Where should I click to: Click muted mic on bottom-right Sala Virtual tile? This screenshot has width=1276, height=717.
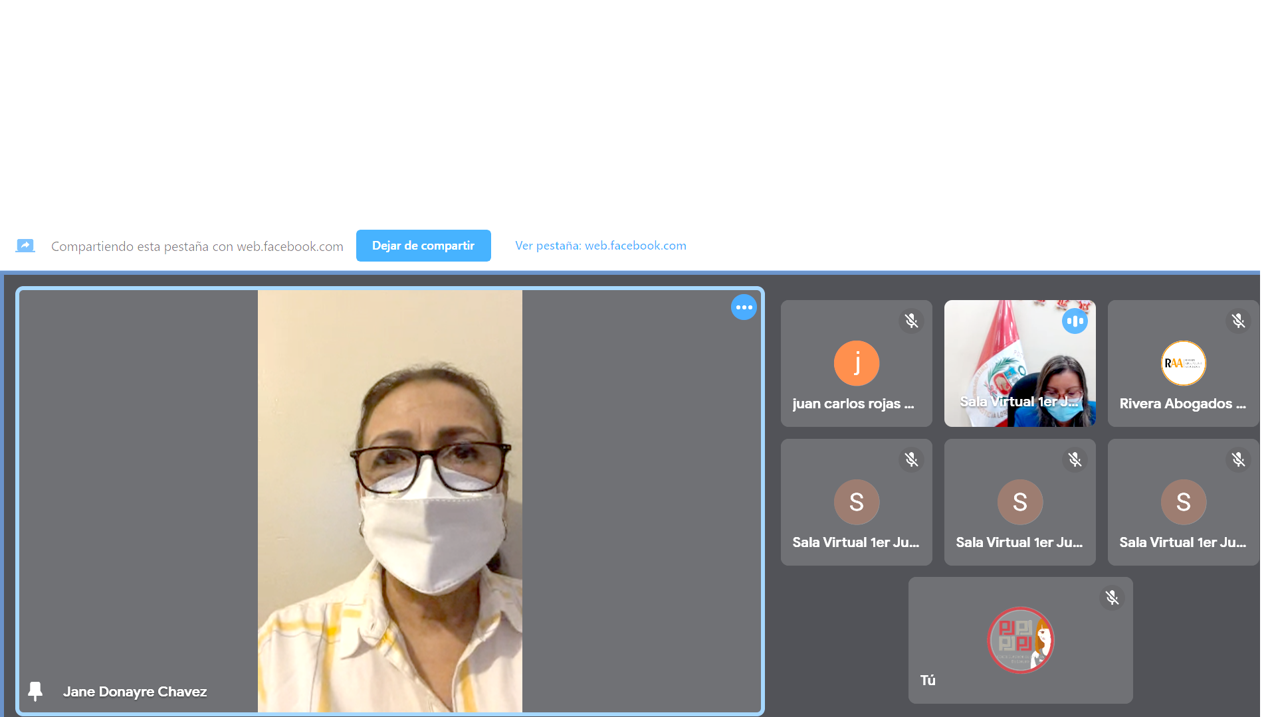coord(1238,459)
